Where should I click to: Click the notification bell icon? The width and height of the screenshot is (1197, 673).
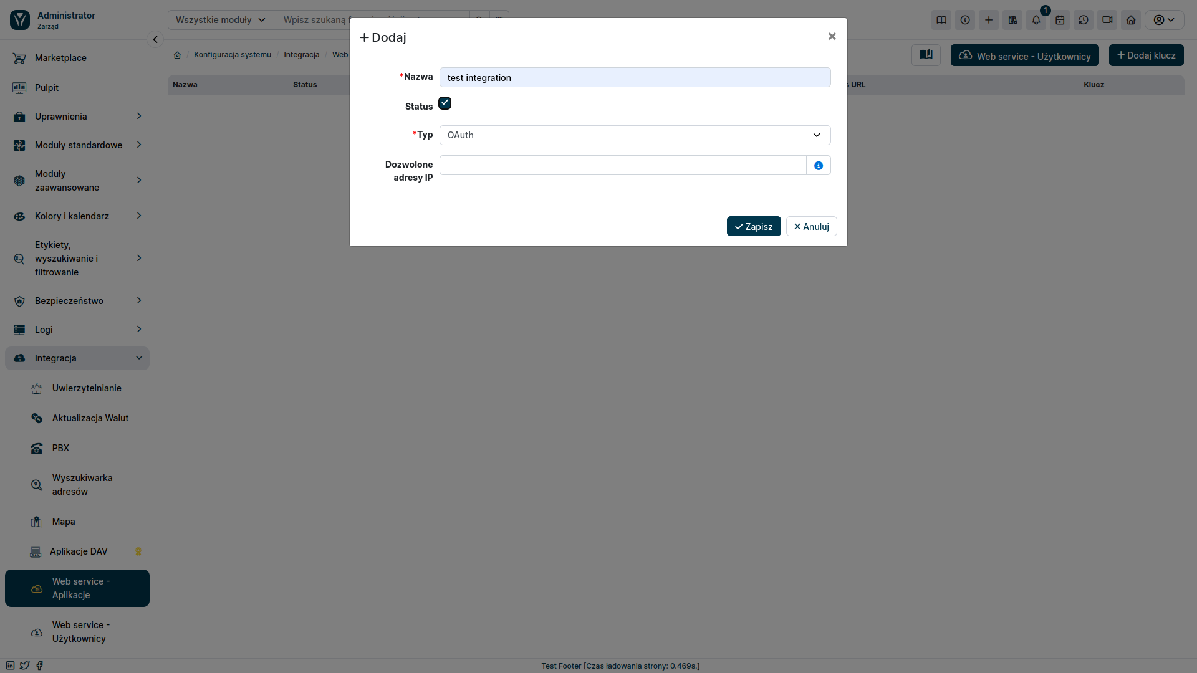(1037, 20)
